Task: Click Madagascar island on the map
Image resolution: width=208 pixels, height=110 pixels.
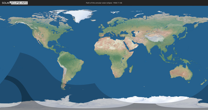Action: [131, 69]
